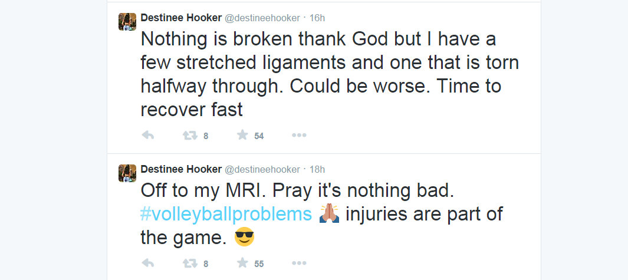This screenshot has width=628, height=280.
Task: Reply to the "Off to my MRI" tweet
Action: (148, 263)
